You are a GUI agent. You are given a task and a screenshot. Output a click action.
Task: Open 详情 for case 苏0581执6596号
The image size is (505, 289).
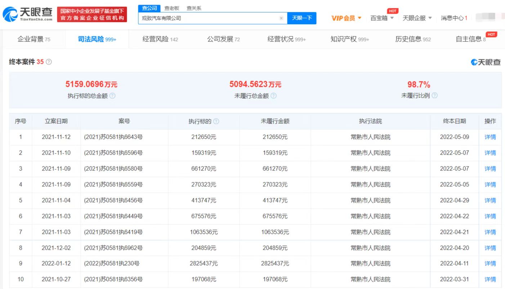490,153
